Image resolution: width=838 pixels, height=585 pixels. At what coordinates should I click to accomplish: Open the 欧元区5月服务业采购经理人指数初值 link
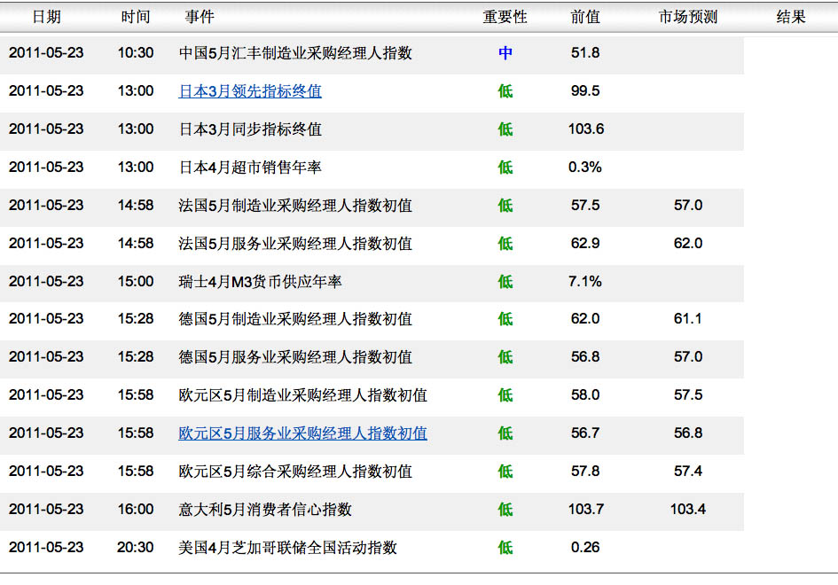(x=303, y=433)
